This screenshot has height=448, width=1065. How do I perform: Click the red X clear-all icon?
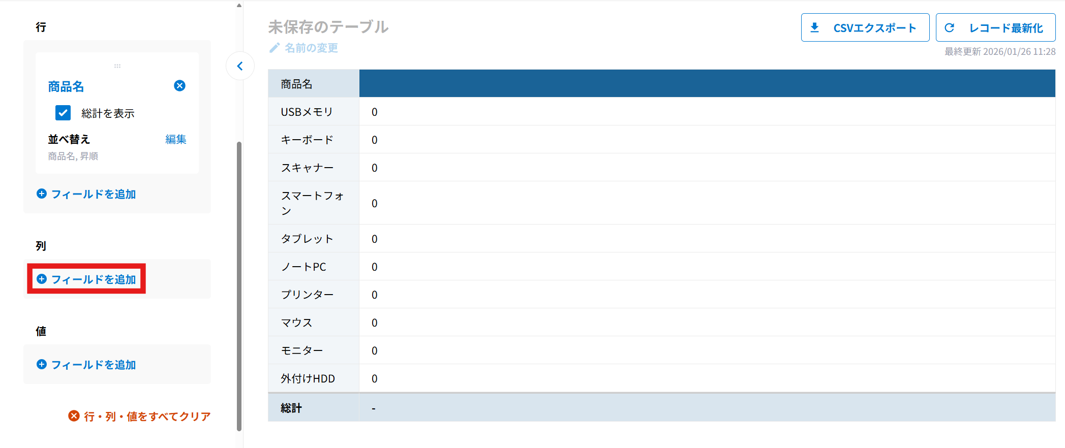pyautogui.click(x=74, y=416)
